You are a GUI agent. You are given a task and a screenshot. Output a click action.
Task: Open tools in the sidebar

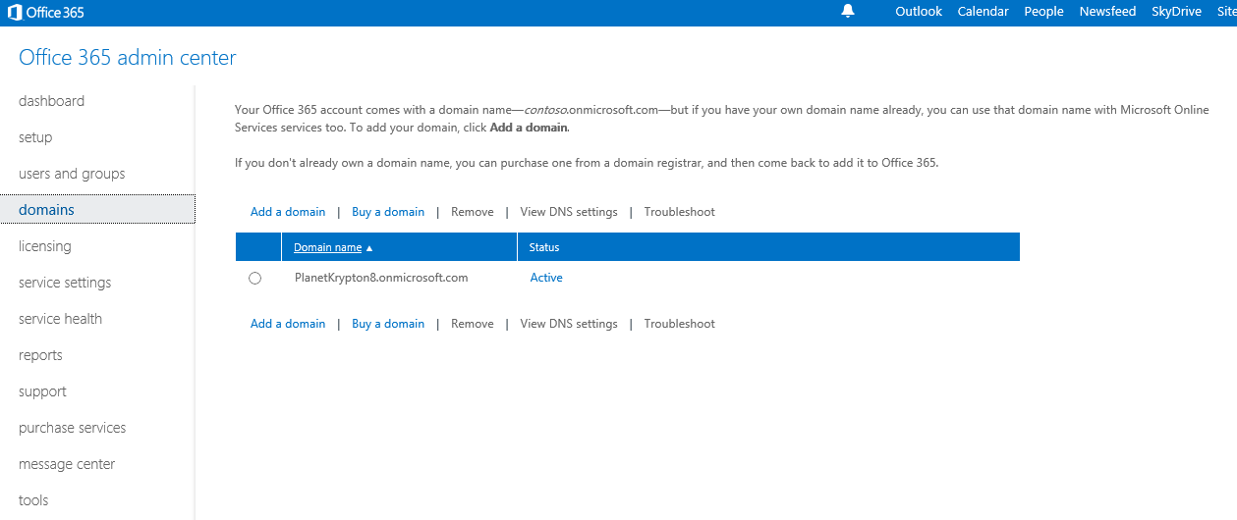coord(33,500)
